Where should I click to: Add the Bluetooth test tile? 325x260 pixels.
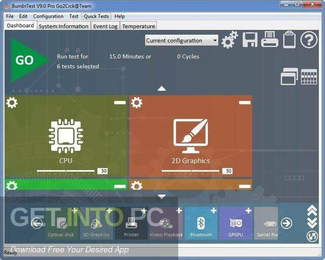point(201,224)
